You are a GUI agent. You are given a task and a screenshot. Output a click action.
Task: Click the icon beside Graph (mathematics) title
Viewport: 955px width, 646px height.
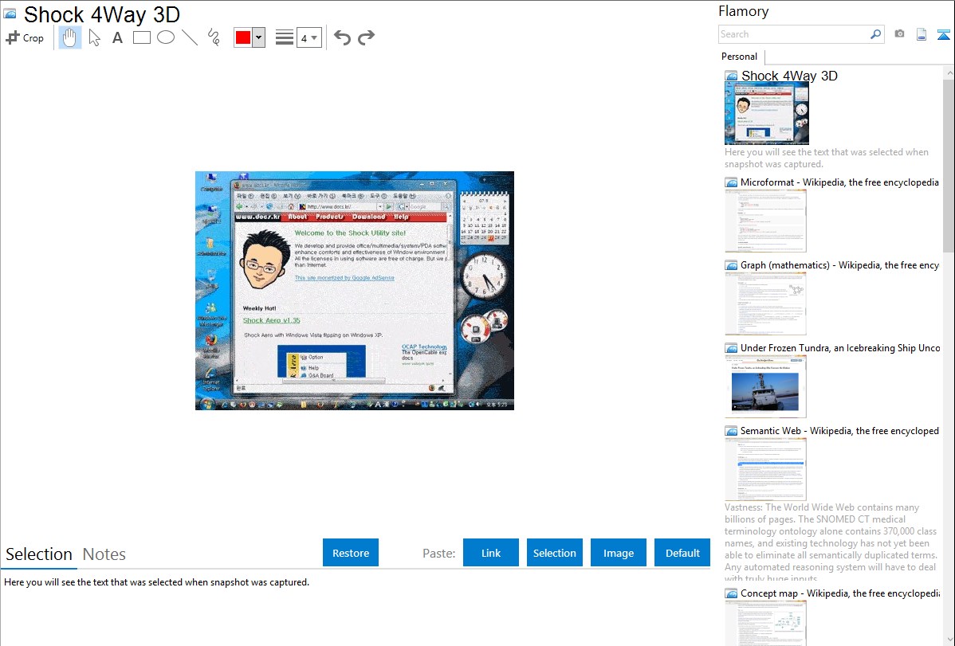[x=732, y=265]
